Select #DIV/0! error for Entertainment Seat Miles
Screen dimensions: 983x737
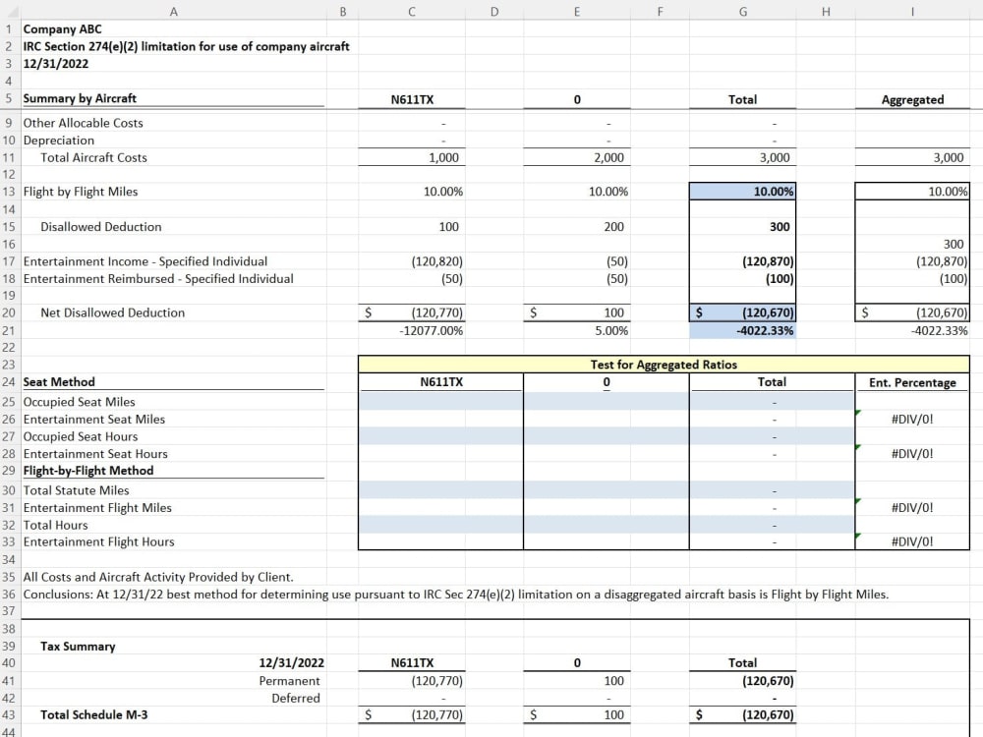[912, 420]
